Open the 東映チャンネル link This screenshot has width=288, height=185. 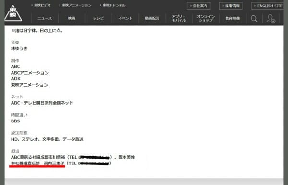(113, 5)
